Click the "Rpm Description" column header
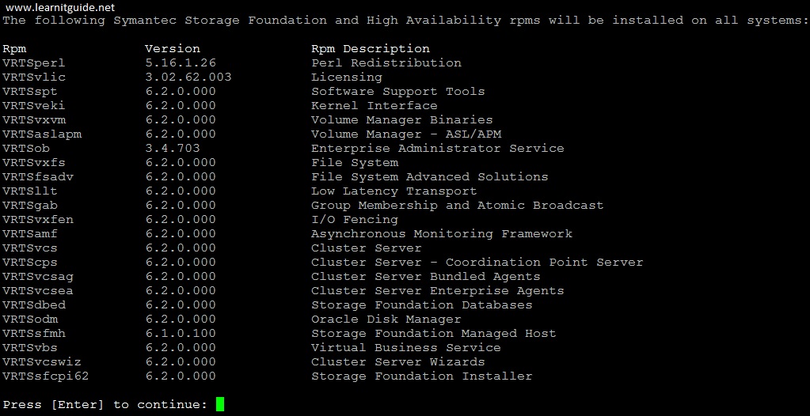The width and height of the screenshot is (810, 416). coord(371,49)
